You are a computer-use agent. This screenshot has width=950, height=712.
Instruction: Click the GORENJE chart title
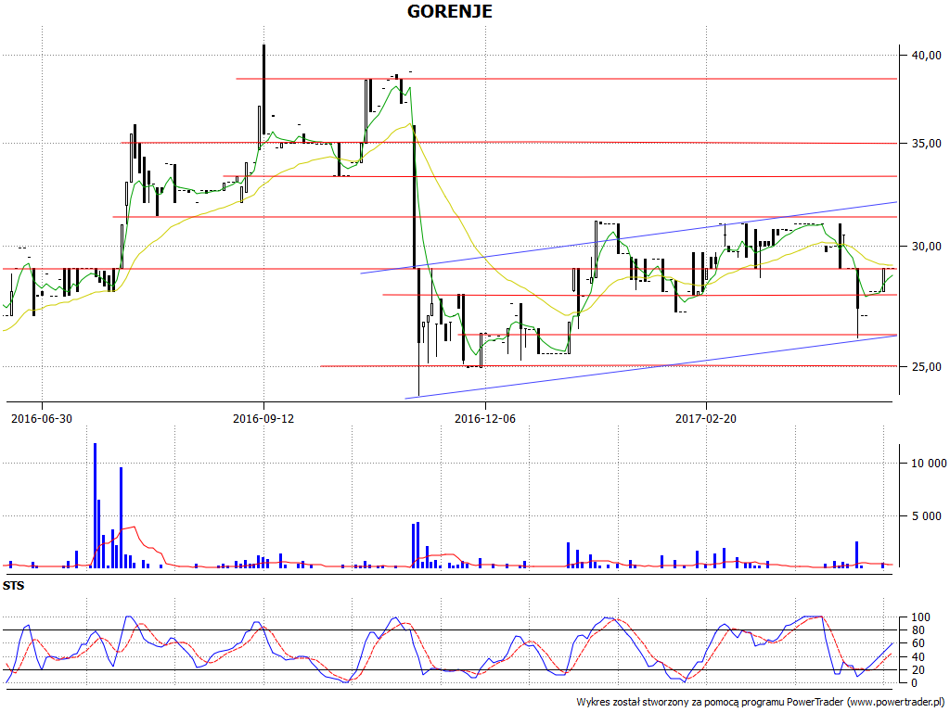coord(450,11)
